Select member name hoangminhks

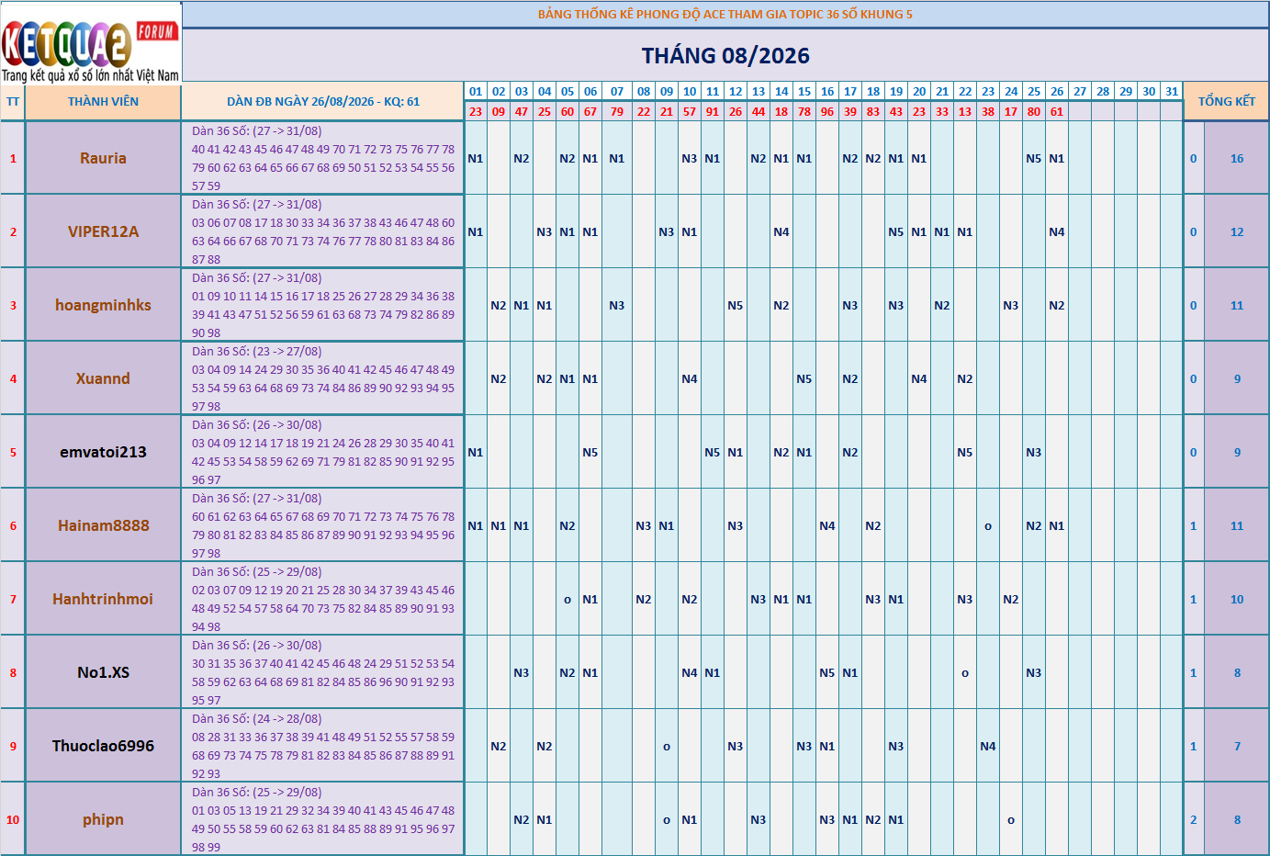click(103, 305)
